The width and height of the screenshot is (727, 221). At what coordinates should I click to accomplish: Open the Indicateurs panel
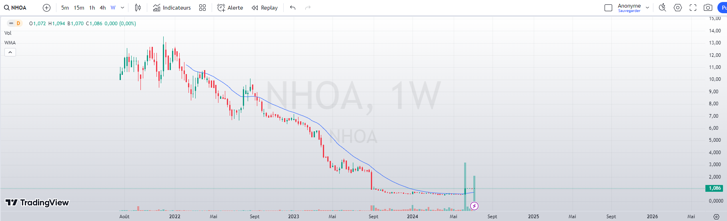[172, 8]
